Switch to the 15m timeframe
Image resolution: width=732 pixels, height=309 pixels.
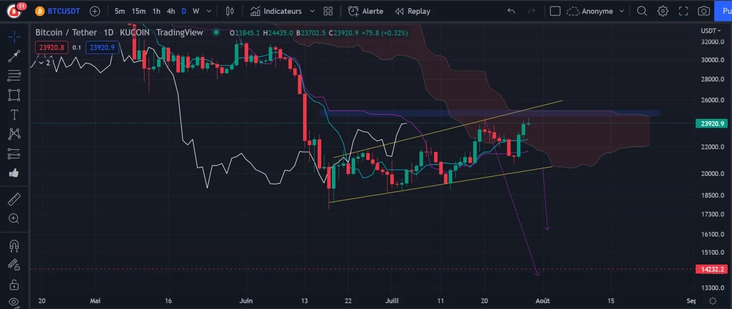pos(139,11)
